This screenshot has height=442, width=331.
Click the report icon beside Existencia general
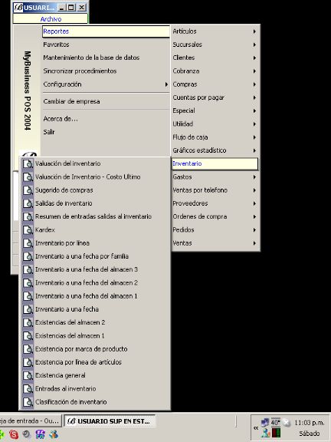28,375
